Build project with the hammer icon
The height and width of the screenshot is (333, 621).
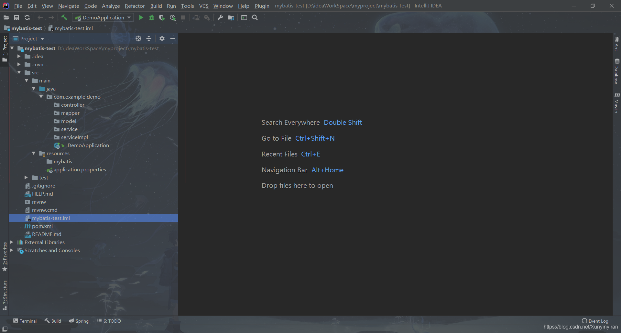pyautogui.click(x=64, y=17)
